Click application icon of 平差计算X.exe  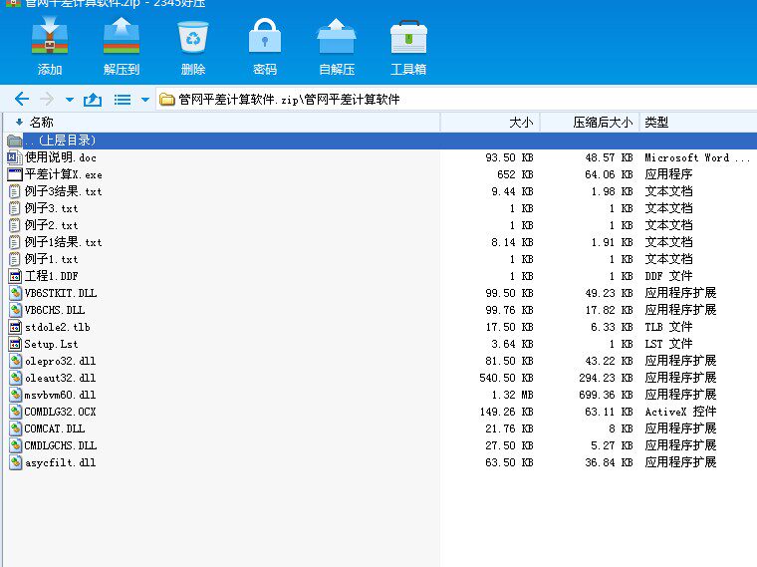tap(15, 174)
